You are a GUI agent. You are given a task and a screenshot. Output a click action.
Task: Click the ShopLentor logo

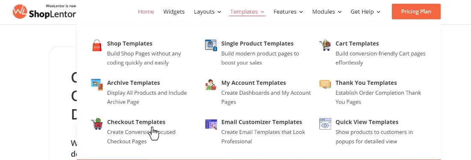[44, 12]
